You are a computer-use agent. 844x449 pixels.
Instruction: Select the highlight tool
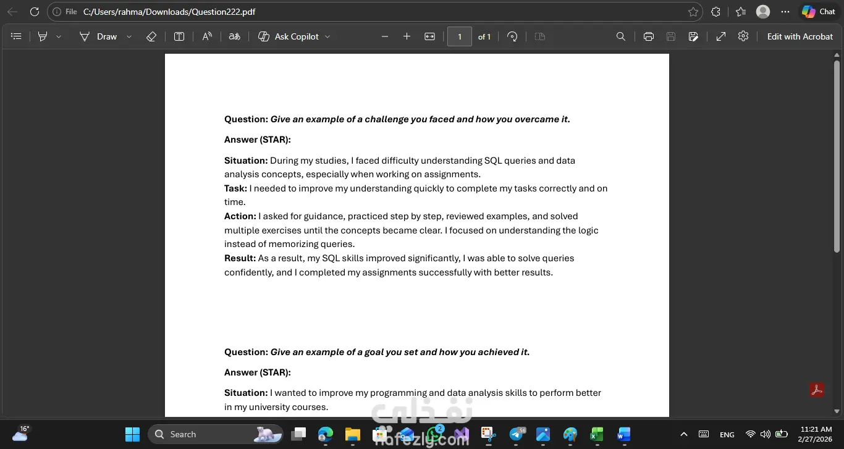point(43,36)
